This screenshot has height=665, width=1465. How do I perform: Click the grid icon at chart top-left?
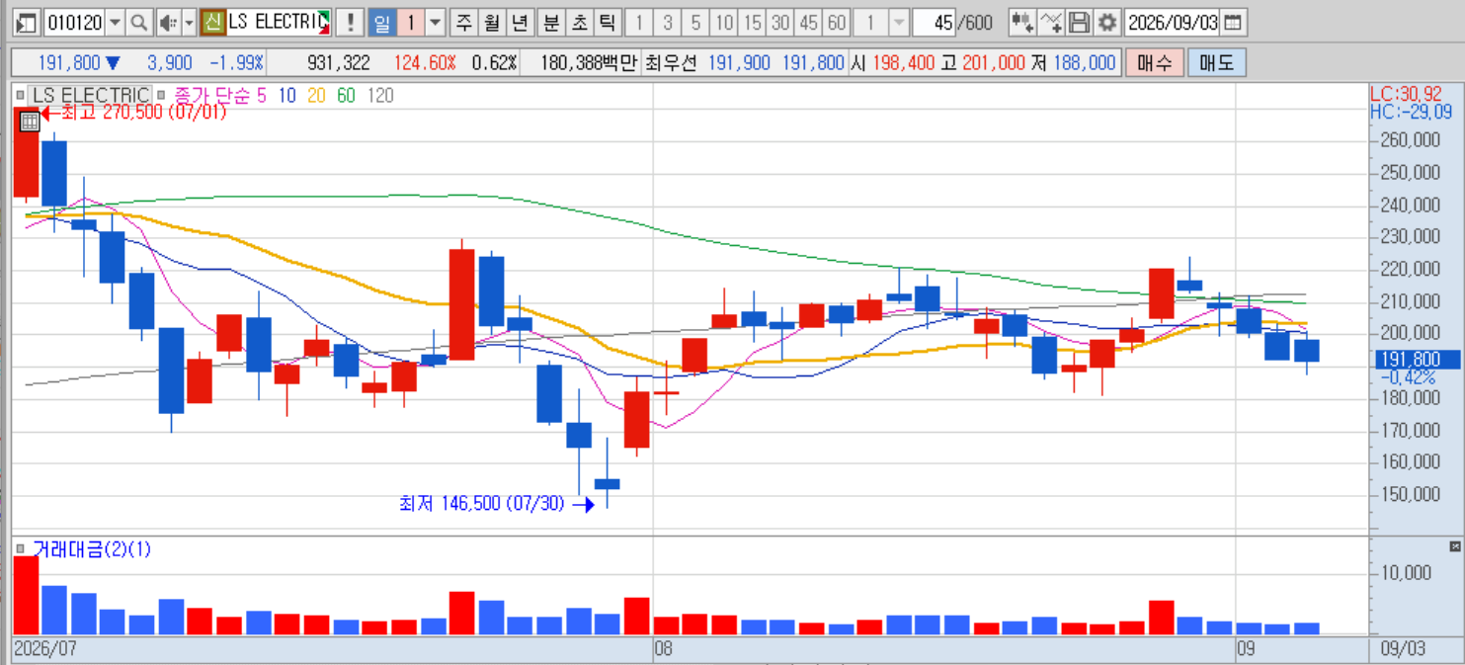30,122
